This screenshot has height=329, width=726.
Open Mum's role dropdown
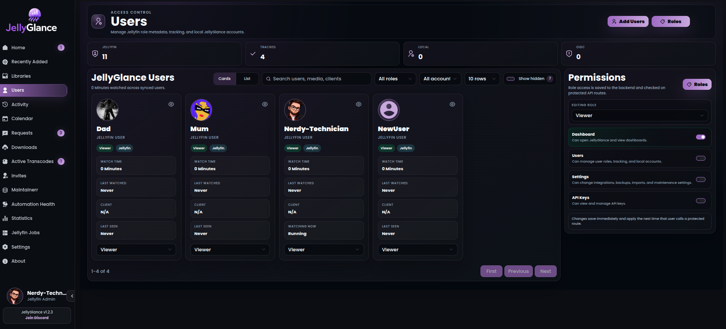pos(230,250)
